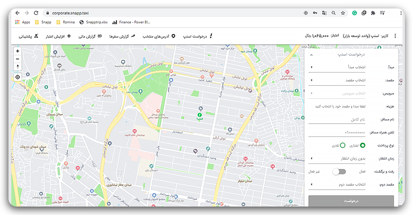This screenshot has height=215, width=413.
Task: Click the میدان عطار نیشابوری map label
Action: click(x=119, y=185)
